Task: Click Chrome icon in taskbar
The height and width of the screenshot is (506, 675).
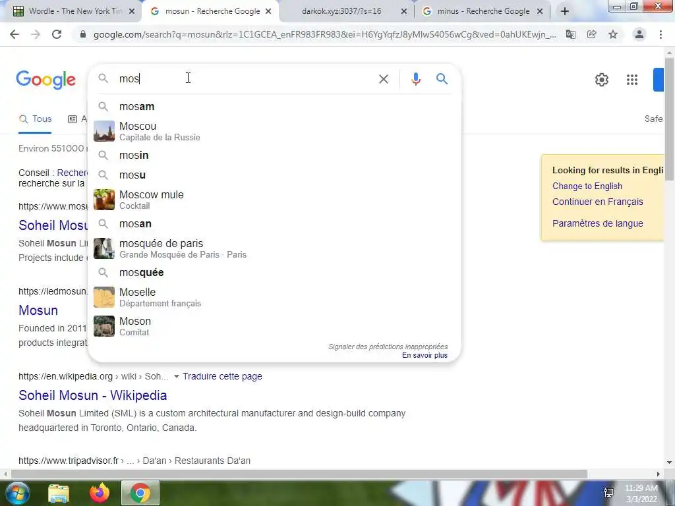Action: 140,493
